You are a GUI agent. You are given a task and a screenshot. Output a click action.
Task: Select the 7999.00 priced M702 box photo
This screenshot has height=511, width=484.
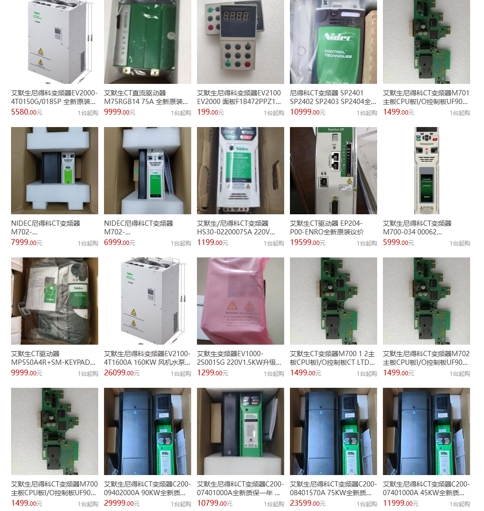pyautogui.click(x=55, y=171)
